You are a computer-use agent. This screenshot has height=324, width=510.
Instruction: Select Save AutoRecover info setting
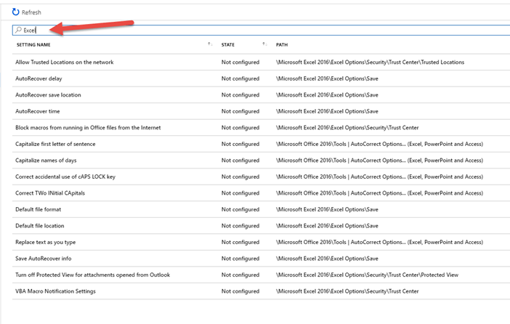click(44, 259)
